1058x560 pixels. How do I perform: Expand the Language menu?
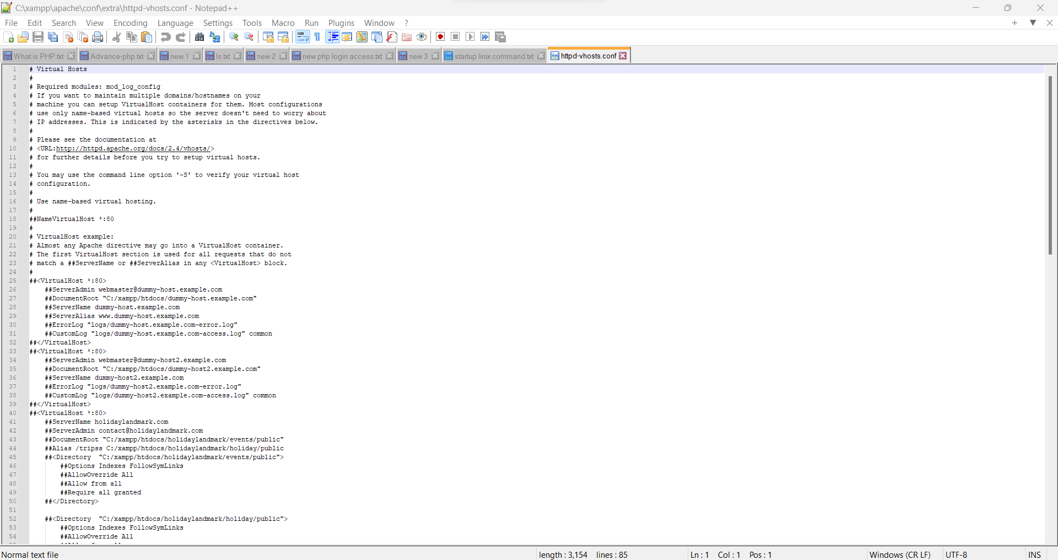coord(175,23)
